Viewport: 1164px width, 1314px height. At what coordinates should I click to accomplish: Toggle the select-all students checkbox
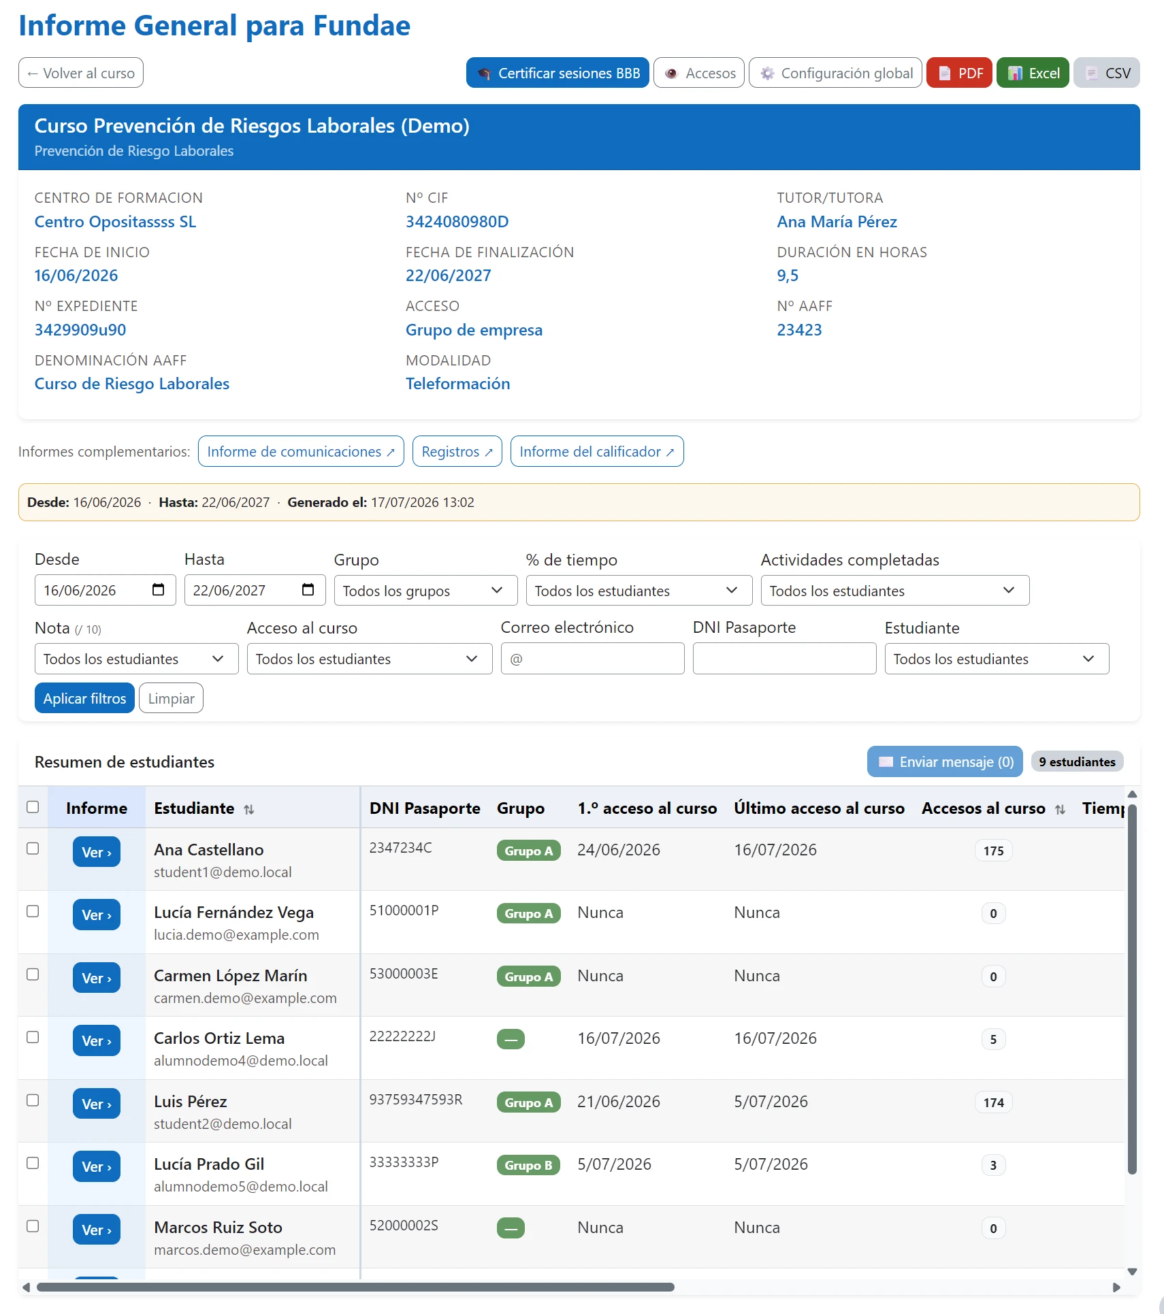[x=33, y=807]
